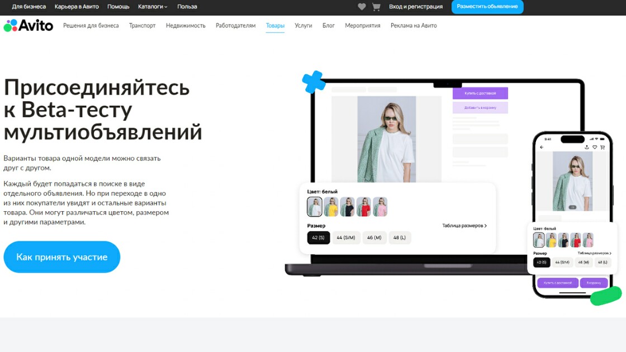Open the Польза link
Viewport: 626px width, 352px height.
pos(187,6)
